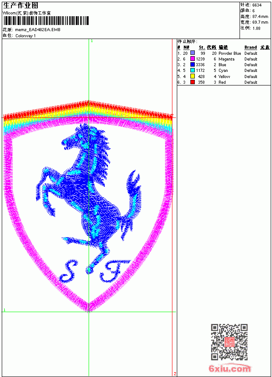Screen dimensions: 272x377
Task: Click the embroidered letter F
Action: 115,271
